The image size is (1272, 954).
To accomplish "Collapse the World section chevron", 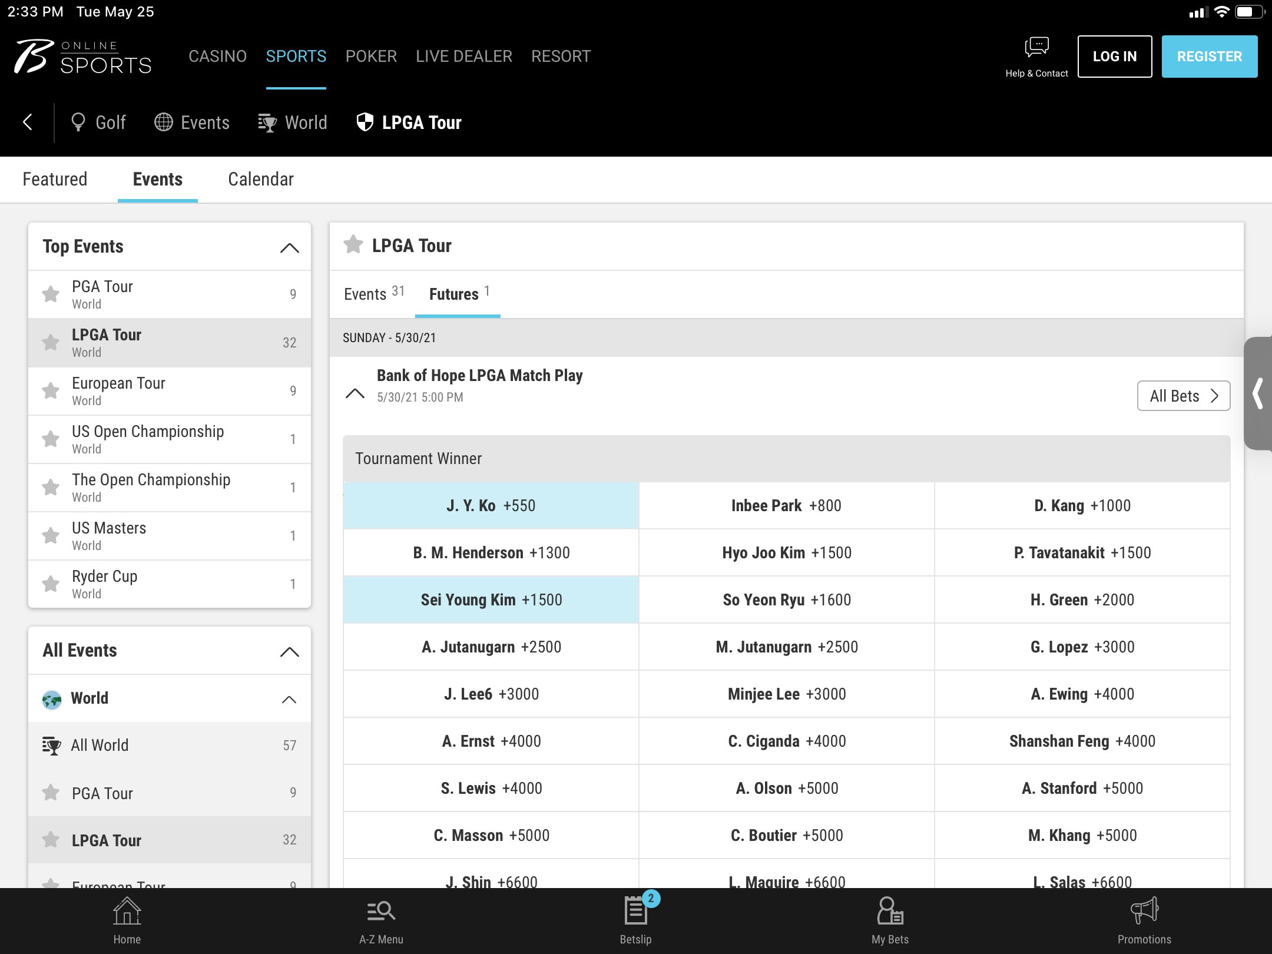I will [x=289, y=700].
